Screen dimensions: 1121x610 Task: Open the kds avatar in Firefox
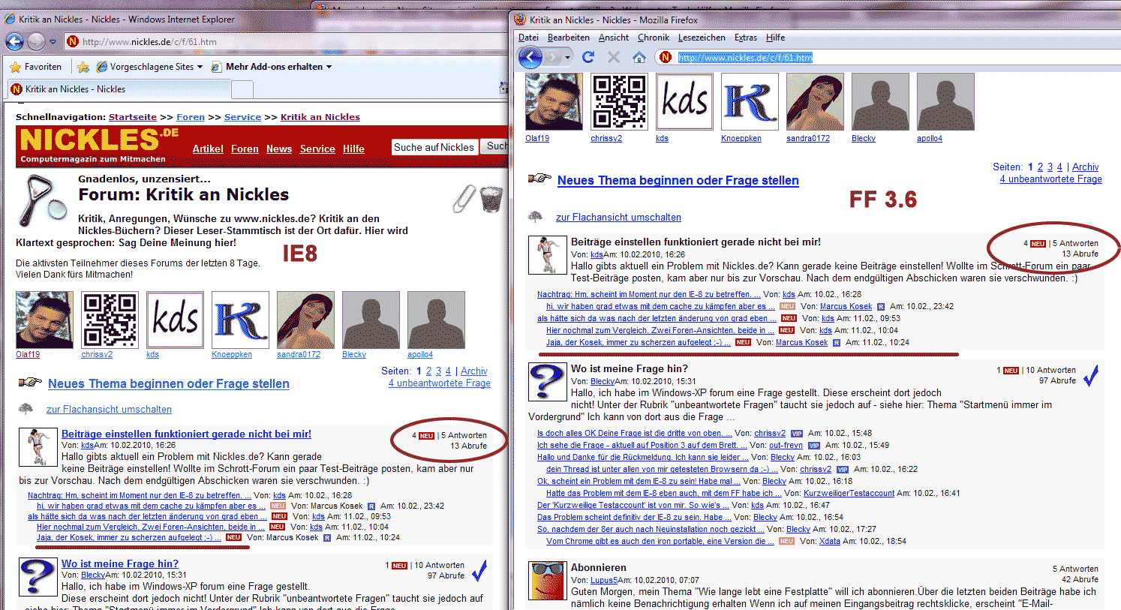tap(684, 101)
